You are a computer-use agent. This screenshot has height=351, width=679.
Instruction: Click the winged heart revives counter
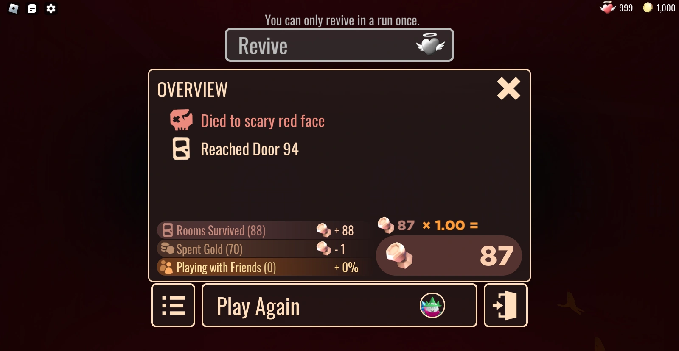616,8
